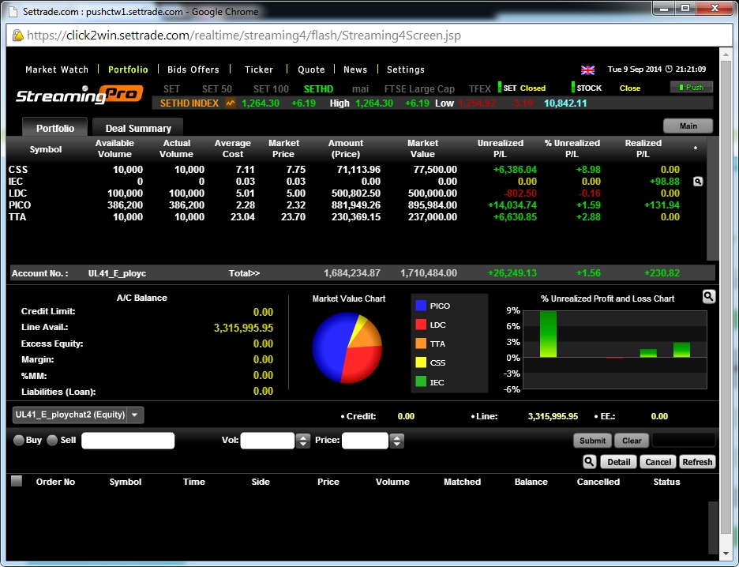Click the page scrollbar down arrow

(726, 554)
